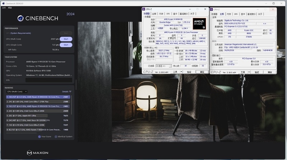Viewport: 287px width, 160px height.
Task: Open benchmark tab in left CPU-Z window
Action: point(184,14)
